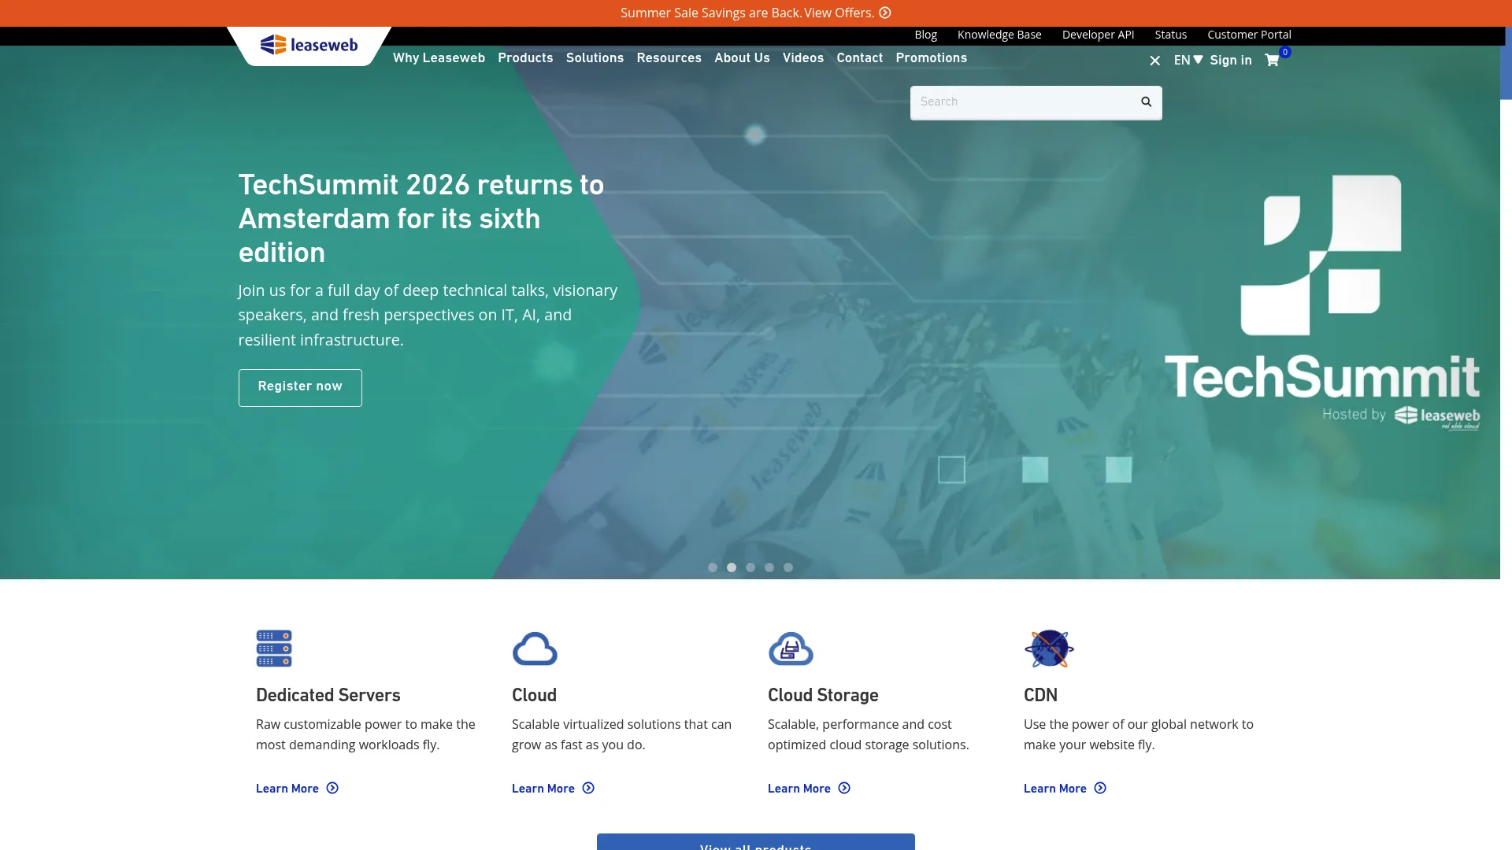Viewport: 1512px width, 850px height.
Task: Click the View all products button
Action: click(756, 842)
